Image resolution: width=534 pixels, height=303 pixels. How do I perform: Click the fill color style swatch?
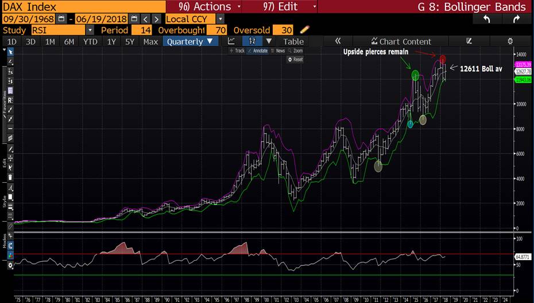tap(10, 197)
